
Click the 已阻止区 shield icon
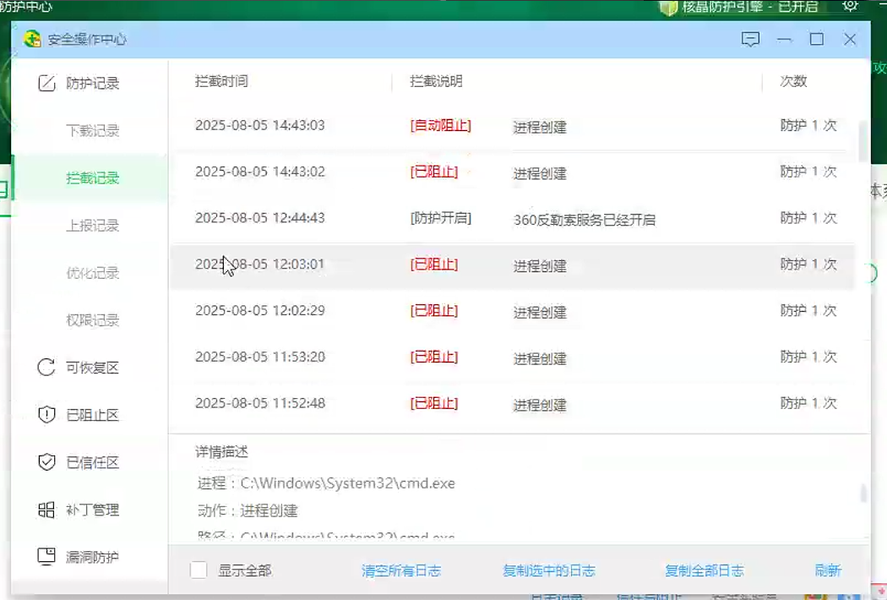pos(47,415)
